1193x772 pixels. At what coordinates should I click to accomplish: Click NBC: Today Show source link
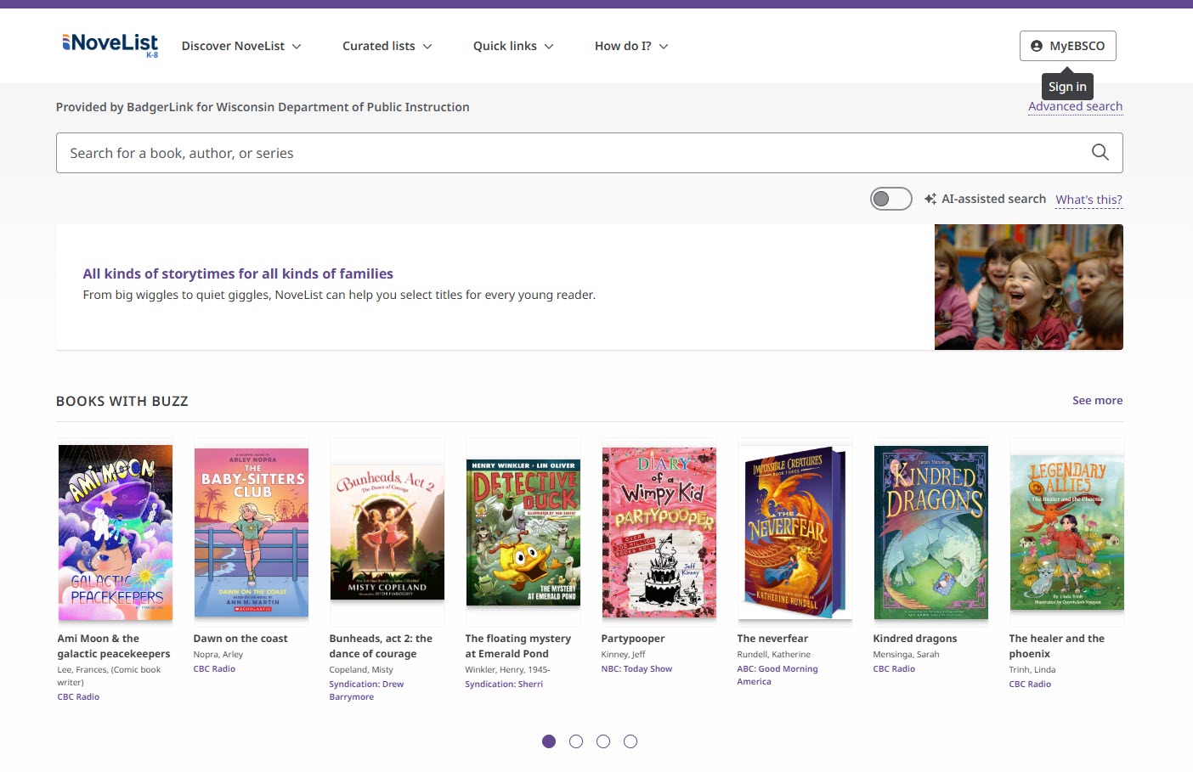pyautogui.click(x=636, y=669)
